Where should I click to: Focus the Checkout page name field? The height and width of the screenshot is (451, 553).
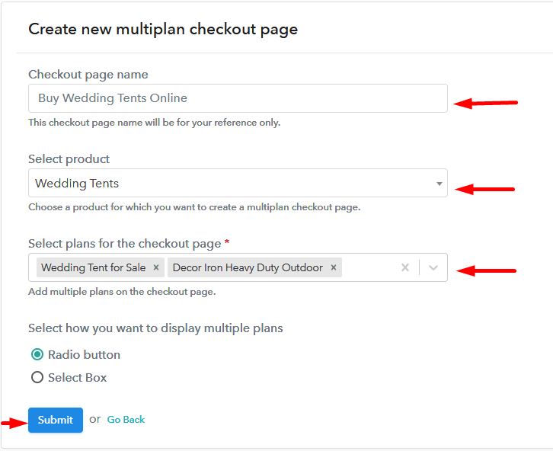click(x=238, y=98)
